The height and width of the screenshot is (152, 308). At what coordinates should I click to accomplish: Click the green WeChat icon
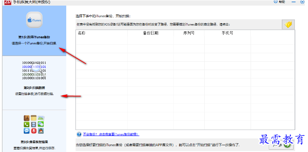41,124
